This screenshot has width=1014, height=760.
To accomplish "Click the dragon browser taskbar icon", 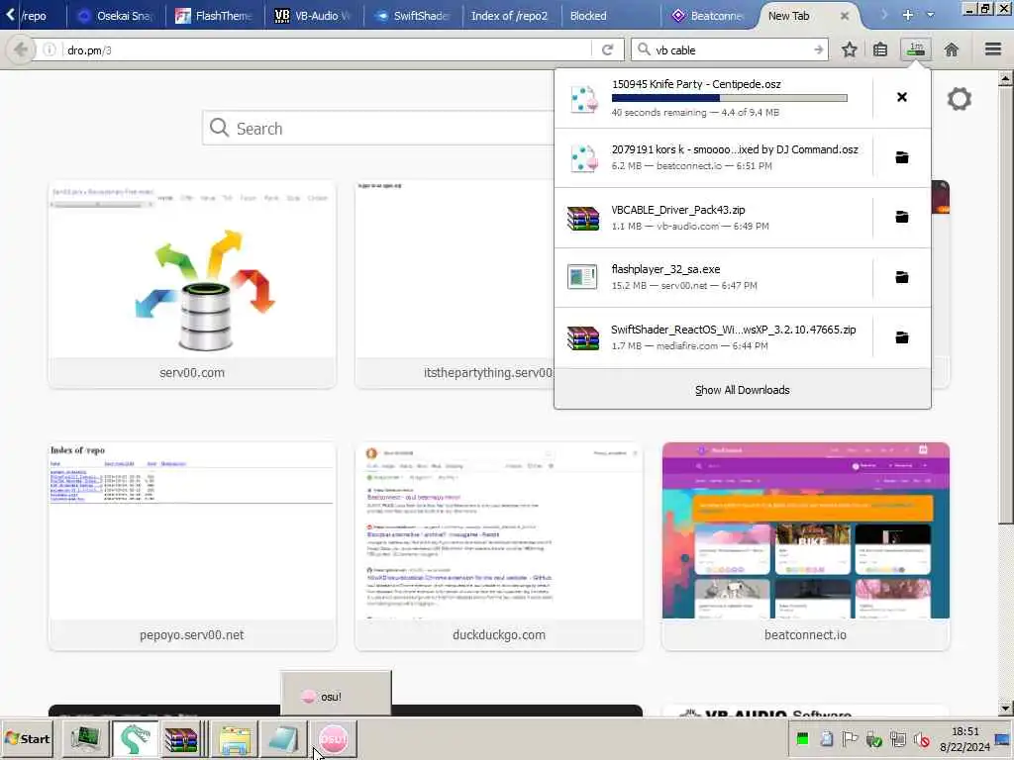I will pos(135,738).
